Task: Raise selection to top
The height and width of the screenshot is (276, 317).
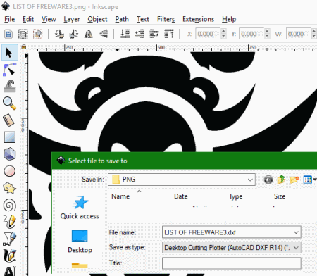Action: pos(169,34)
